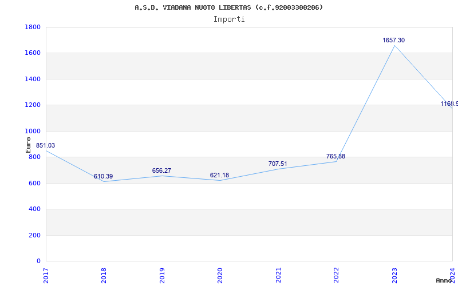
Task: Click the 600 y-axis value
Action: click(x=34, y=183)
